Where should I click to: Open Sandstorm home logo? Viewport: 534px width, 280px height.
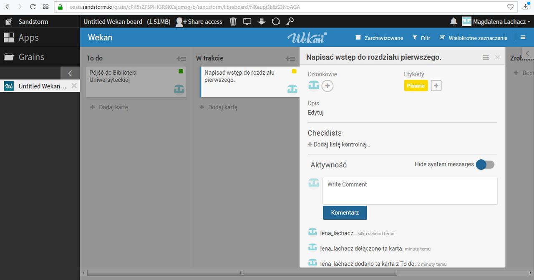click(x=27, y=21)
